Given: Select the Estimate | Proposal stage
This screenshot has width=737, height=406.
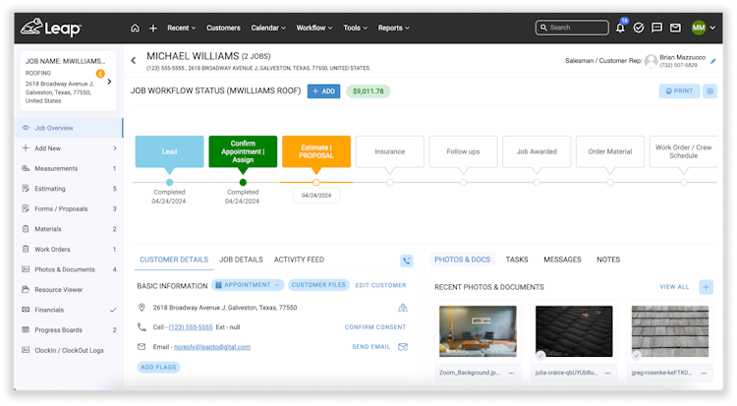Looking at the screenshot, I should 316,151.
